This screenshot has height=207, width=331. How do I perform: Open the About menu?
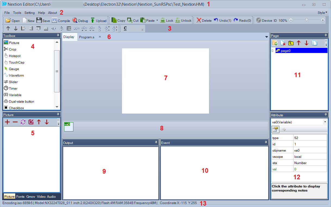pyautogui.click(x=52, y=13)
